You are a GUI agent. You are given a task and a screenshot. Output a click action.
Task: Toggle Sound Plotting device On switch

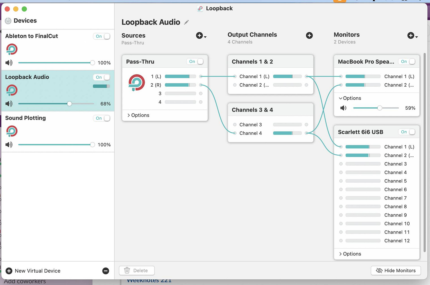point(102,118)
